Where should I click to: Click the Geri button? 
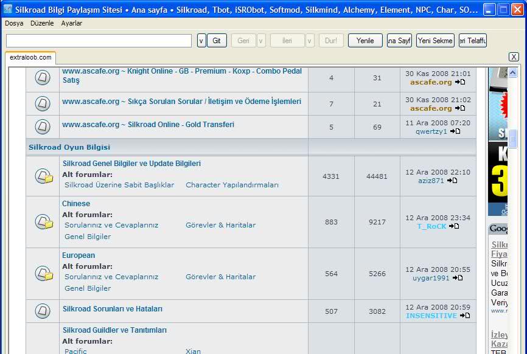coord(243,41)
